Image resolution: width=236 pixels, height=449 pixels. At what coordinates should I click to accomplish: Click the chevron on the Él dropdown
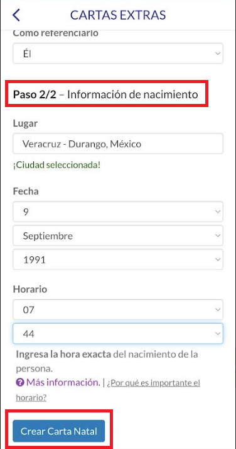(218, 54)
